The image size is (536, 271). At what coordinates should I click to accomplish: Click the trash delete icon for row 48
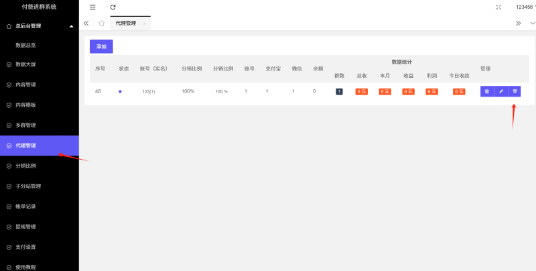(x=487, y=91)
